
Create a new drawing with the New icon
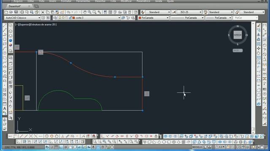pos(6,12)
